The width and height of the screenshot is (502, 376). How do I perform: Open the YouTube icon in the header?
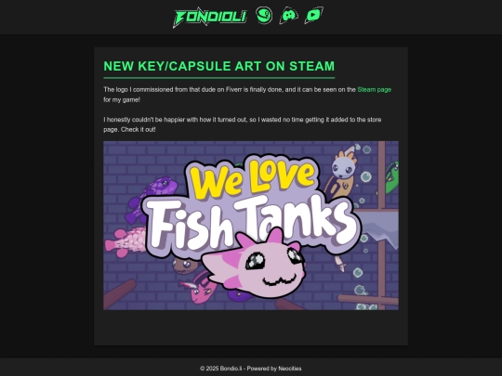313,16
